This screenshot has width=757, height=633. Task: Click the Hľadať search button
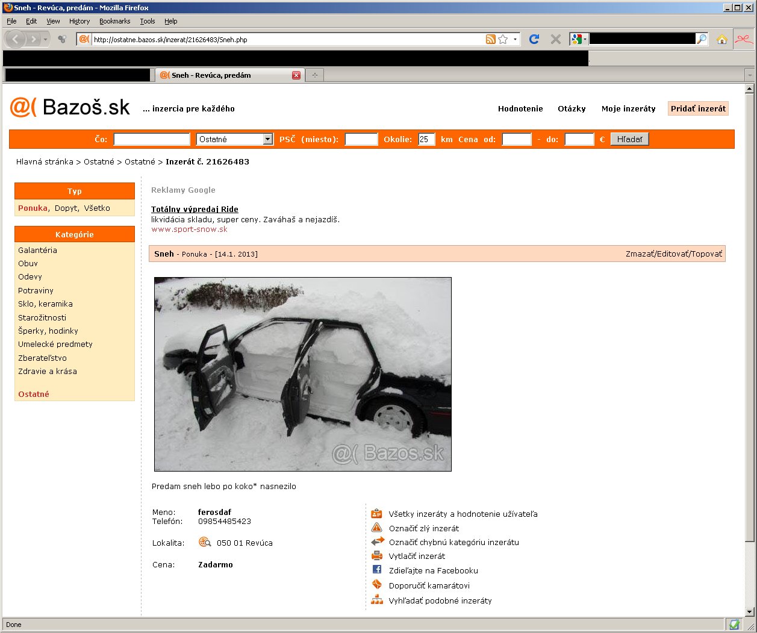point(629,139)
